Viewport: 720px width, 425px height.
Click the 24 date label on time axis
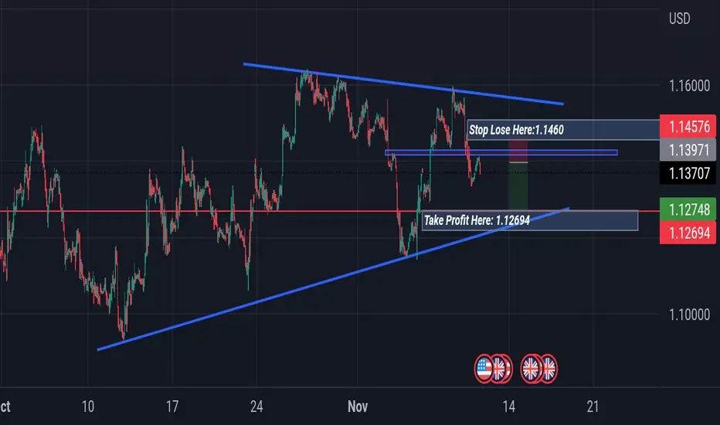[x=256, y=406]
